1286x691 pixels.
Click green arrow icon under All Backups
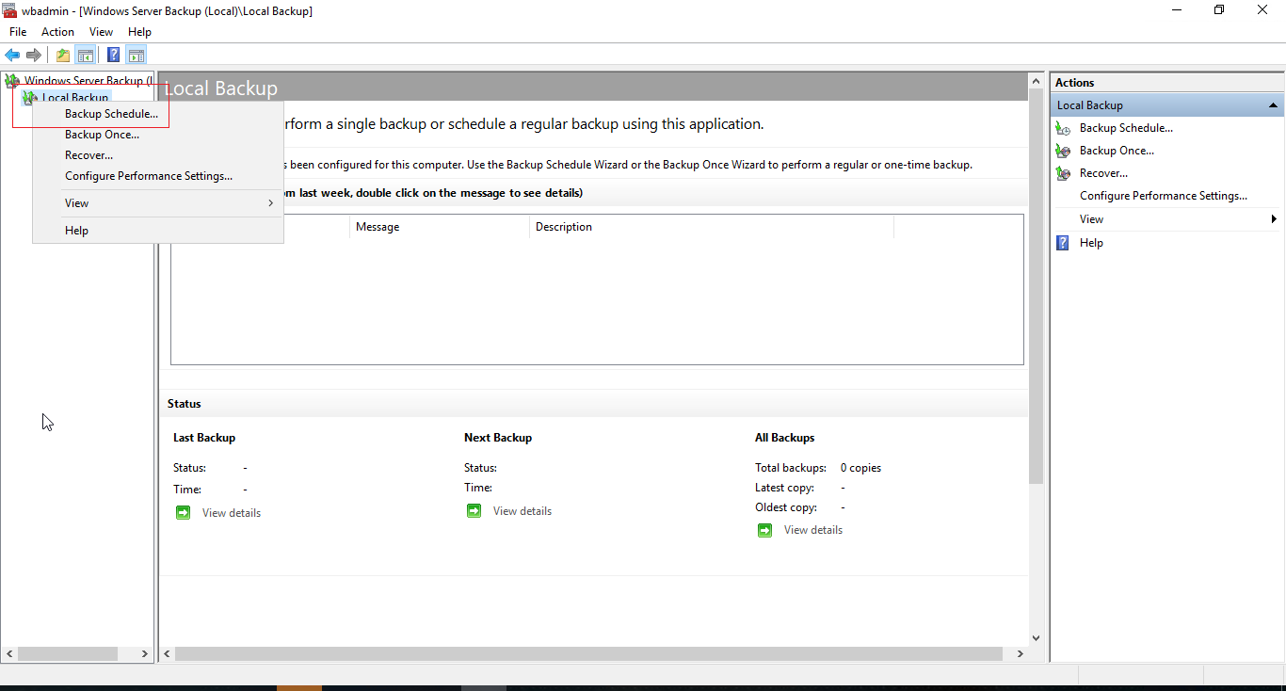[764, 530]
